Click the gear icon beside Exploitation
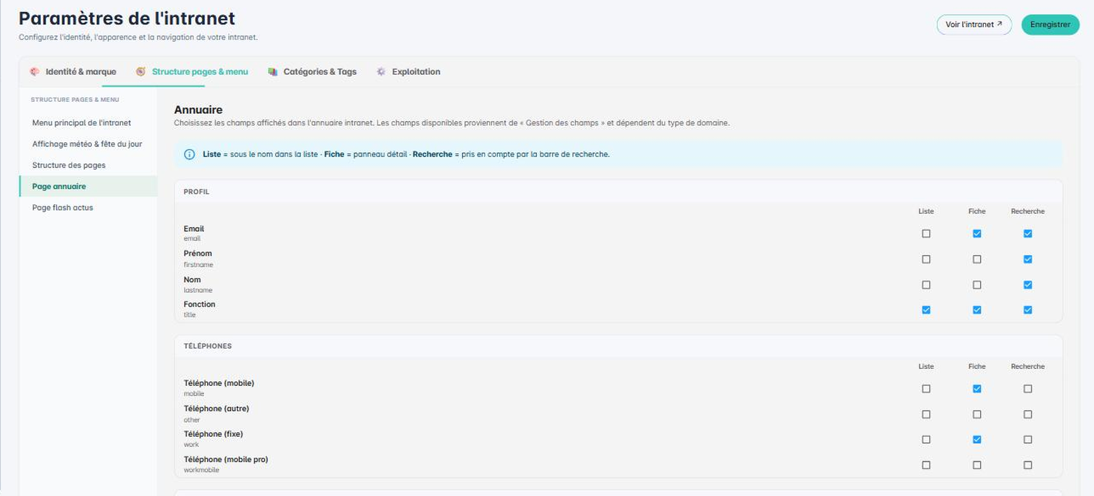Viewport: 1094px width, 496px height. pyautogui.click(x=381, y=72)
